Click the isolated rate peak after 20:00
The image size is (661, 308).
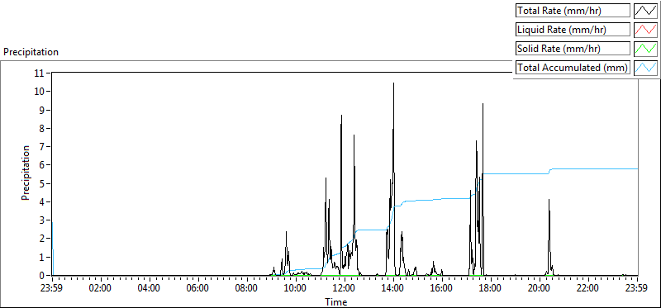point(549,200)
